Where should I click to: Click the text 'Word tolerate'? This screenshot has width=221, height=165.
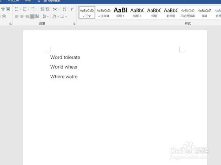click(65, 58)
